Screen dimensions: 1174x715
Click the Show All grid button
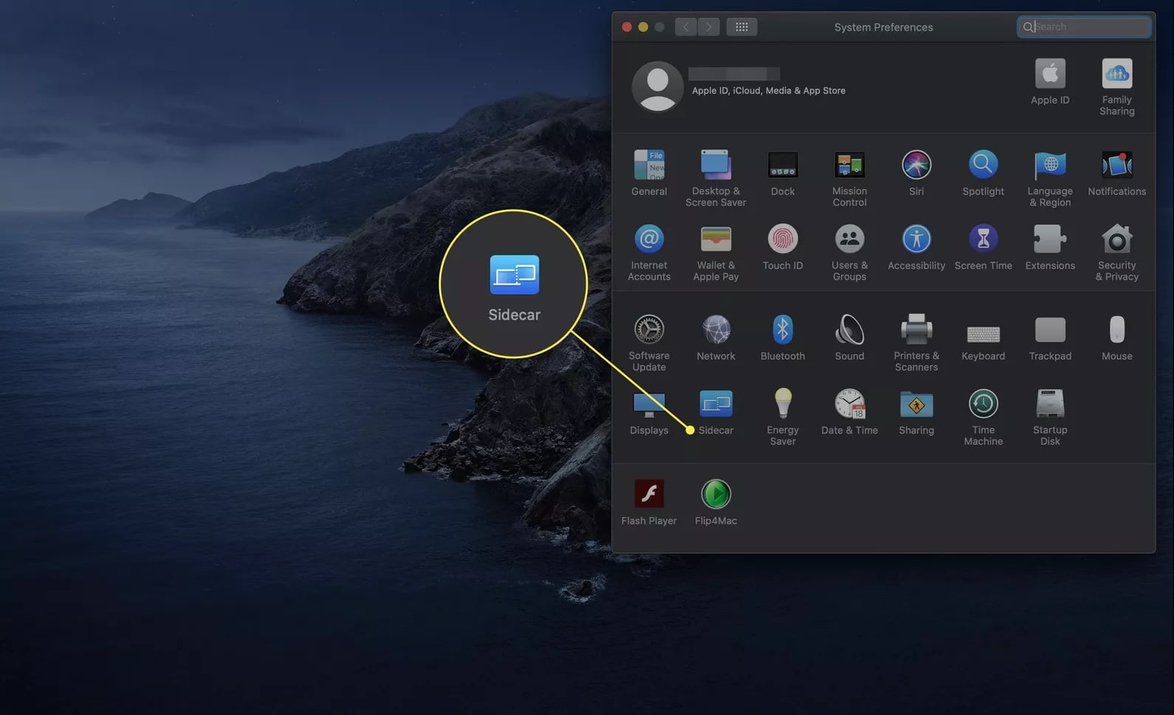(x=741, y=27)
